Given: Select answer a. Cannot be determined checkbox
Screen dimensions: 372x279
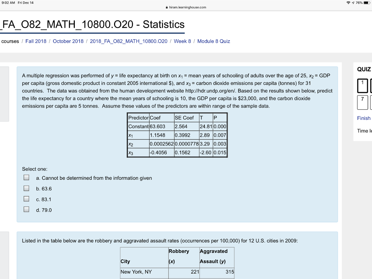Looking at the screenshot, I should click(26, 177).
